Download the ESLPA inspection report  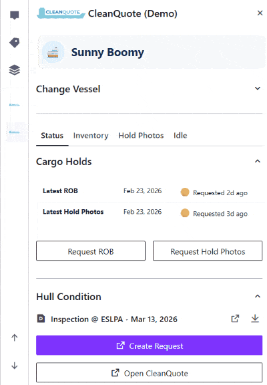click(x=255, y=318)
